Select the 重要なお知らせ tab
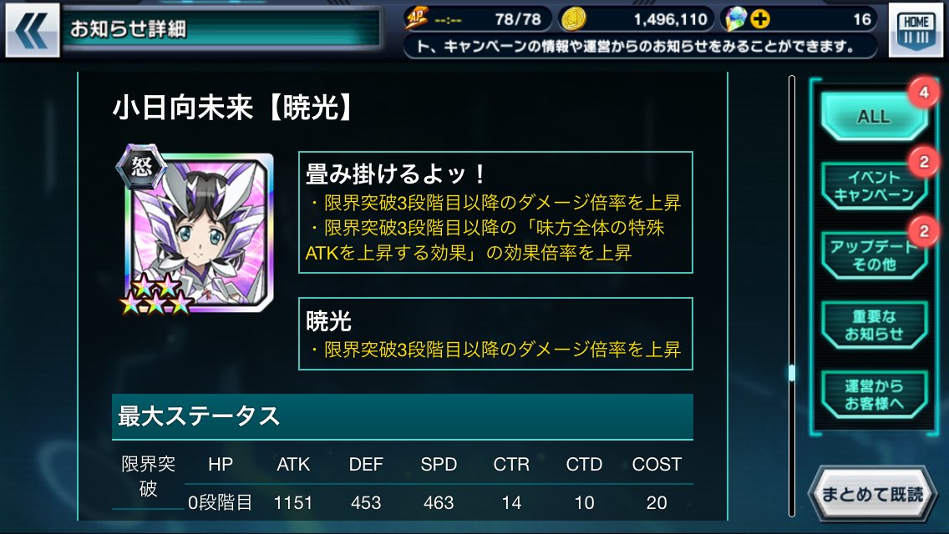The width and height of the screenshot is (949, 534). click(874, 325)
